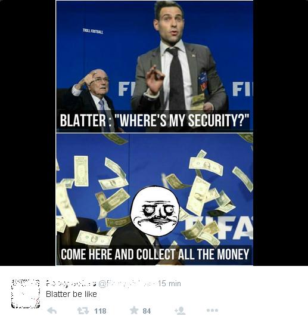Viewport: 308px width, 319px height.
Task: Click the white FIFA logo in the bottom panel
Action: (x=221, y=228)
